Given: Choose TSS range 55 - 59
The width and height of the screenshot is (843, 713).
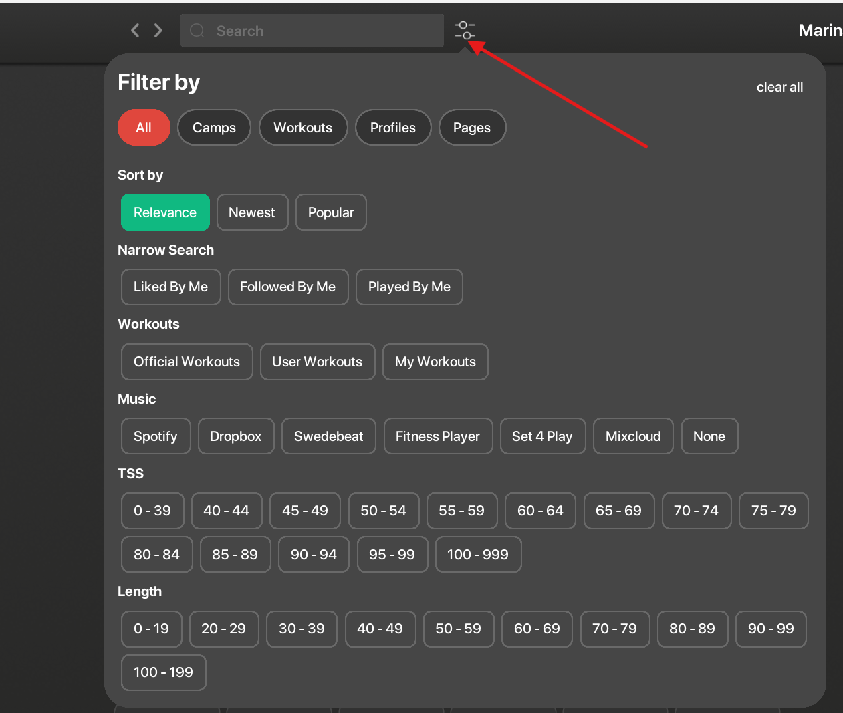Looking at the screenshot, I should (x=462, y=511).
